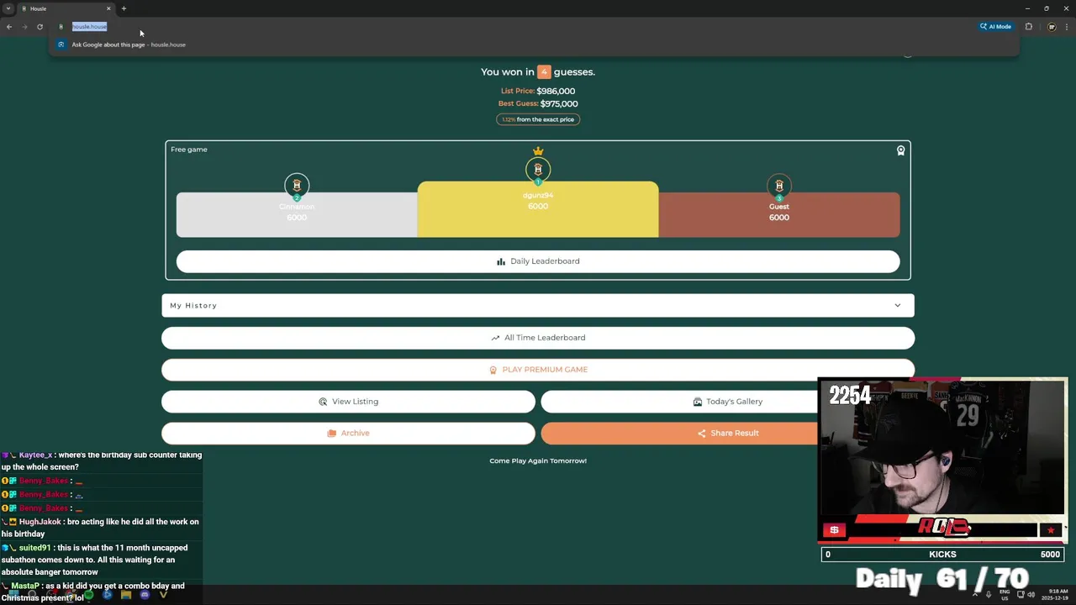Screen dimensions: 1076x605
Task: Select Guest's third-place medal avatar
Action: [x=779, y=185]
